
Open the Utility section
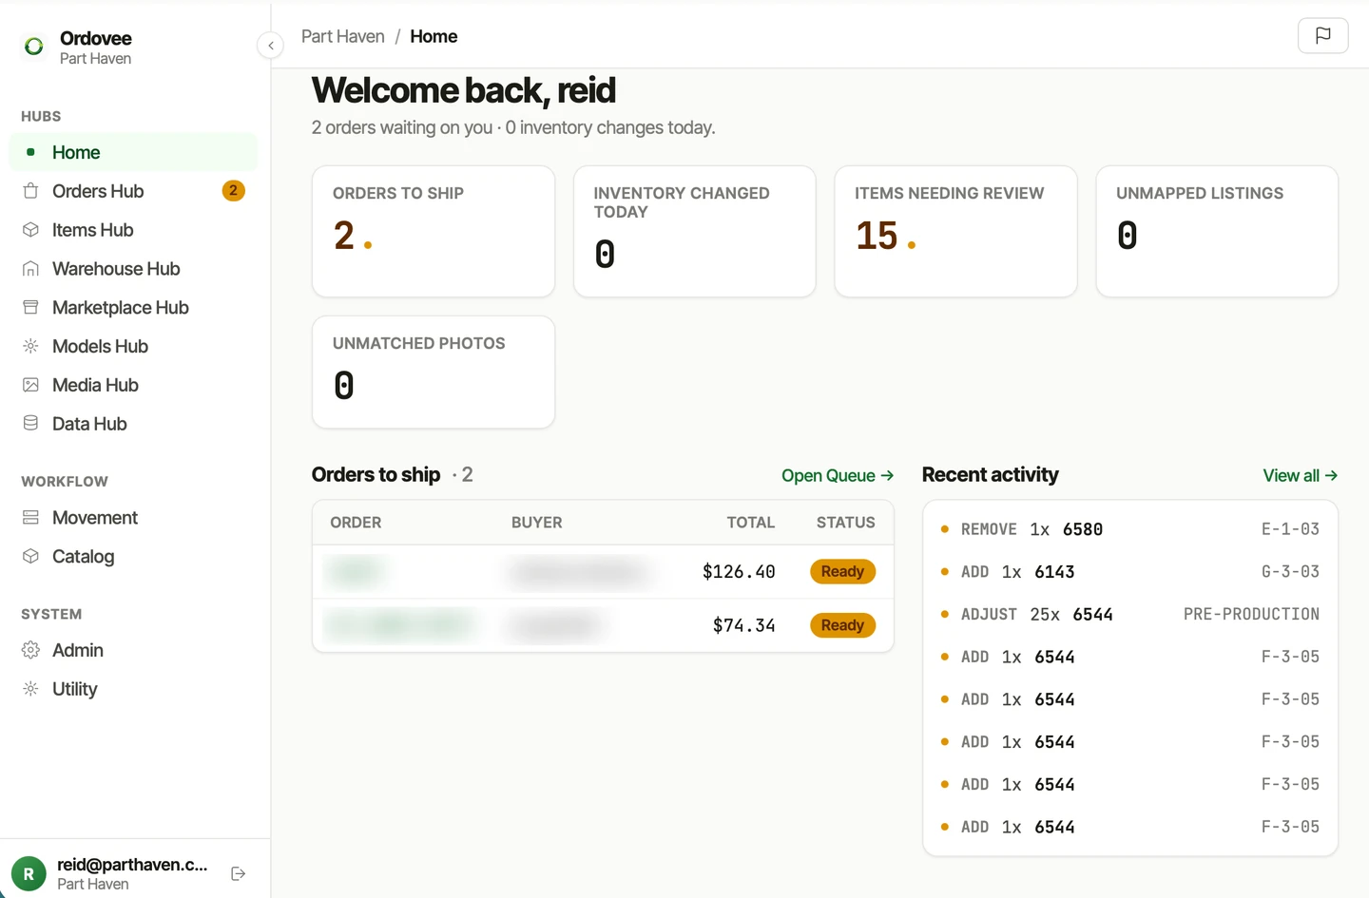pyautogui.click(x=133, y=689)
